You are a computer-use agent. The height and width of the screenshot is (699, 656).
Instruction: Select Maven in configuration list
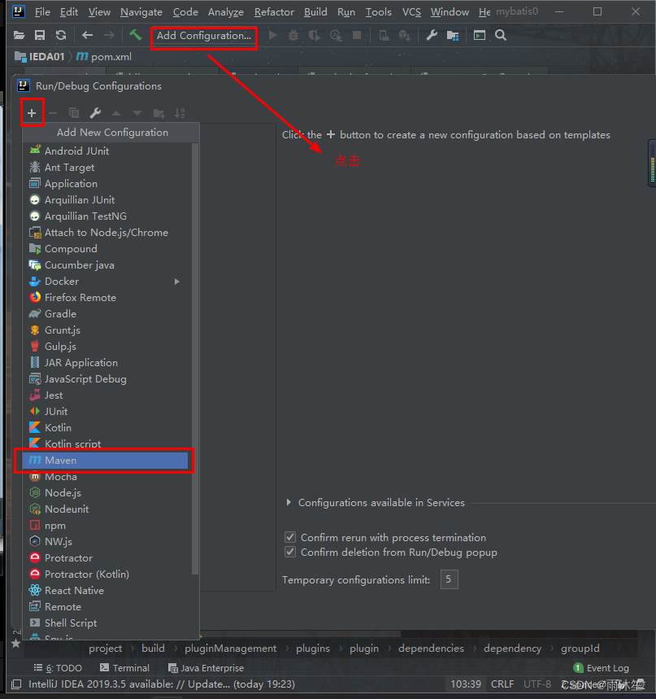pyautogui.click(x=105, y=461)
